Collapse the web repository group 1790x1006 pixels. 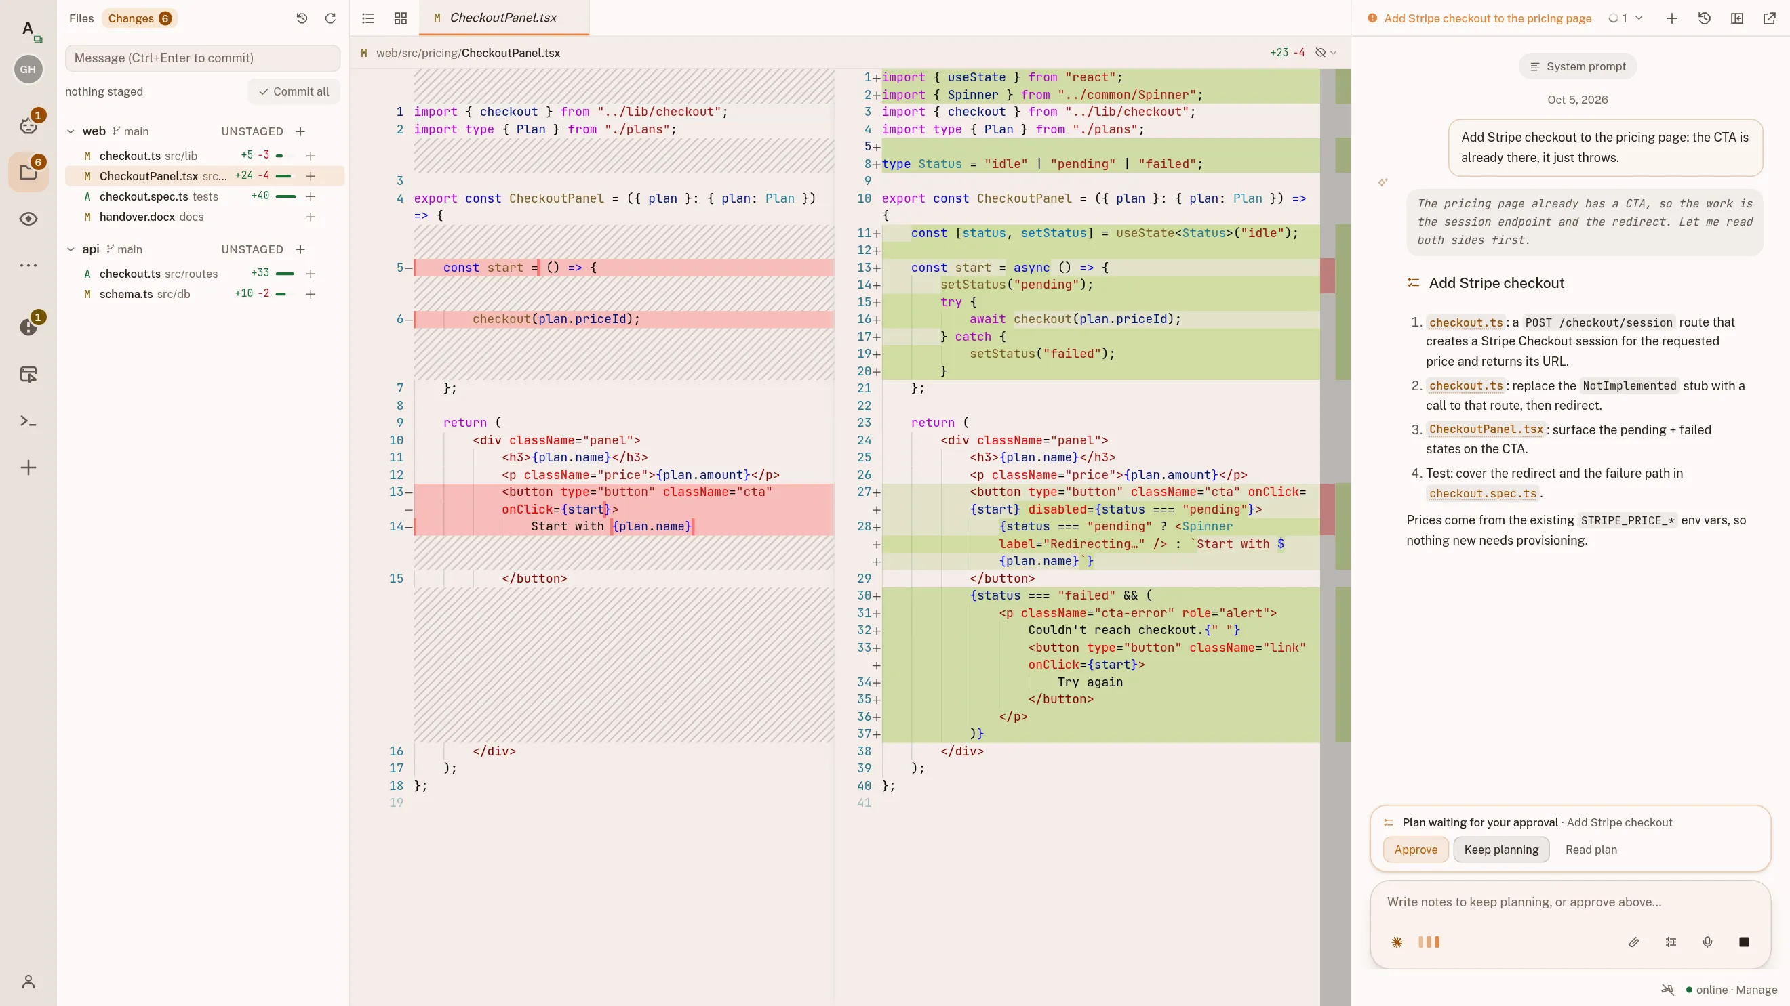point(71,131)
